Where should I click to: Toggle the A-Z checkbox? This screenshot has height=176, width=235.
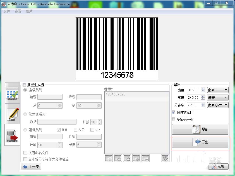point(75,130)
